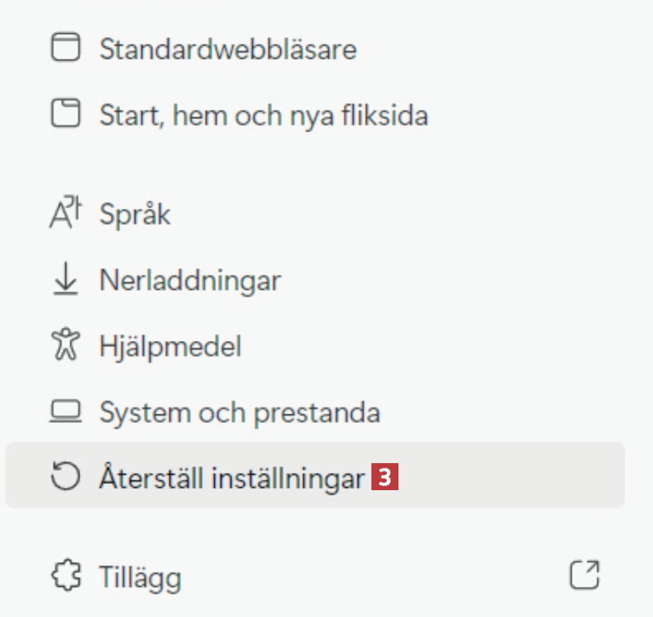Click the Språk language letter icon
Image resolution: width=653 pixels, height=617 pixels.
[66, 213]
